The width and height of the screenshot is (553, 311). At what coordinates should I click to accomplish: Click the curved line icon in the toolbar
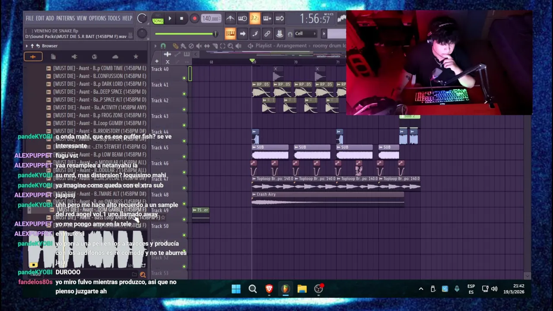point(255,34)
